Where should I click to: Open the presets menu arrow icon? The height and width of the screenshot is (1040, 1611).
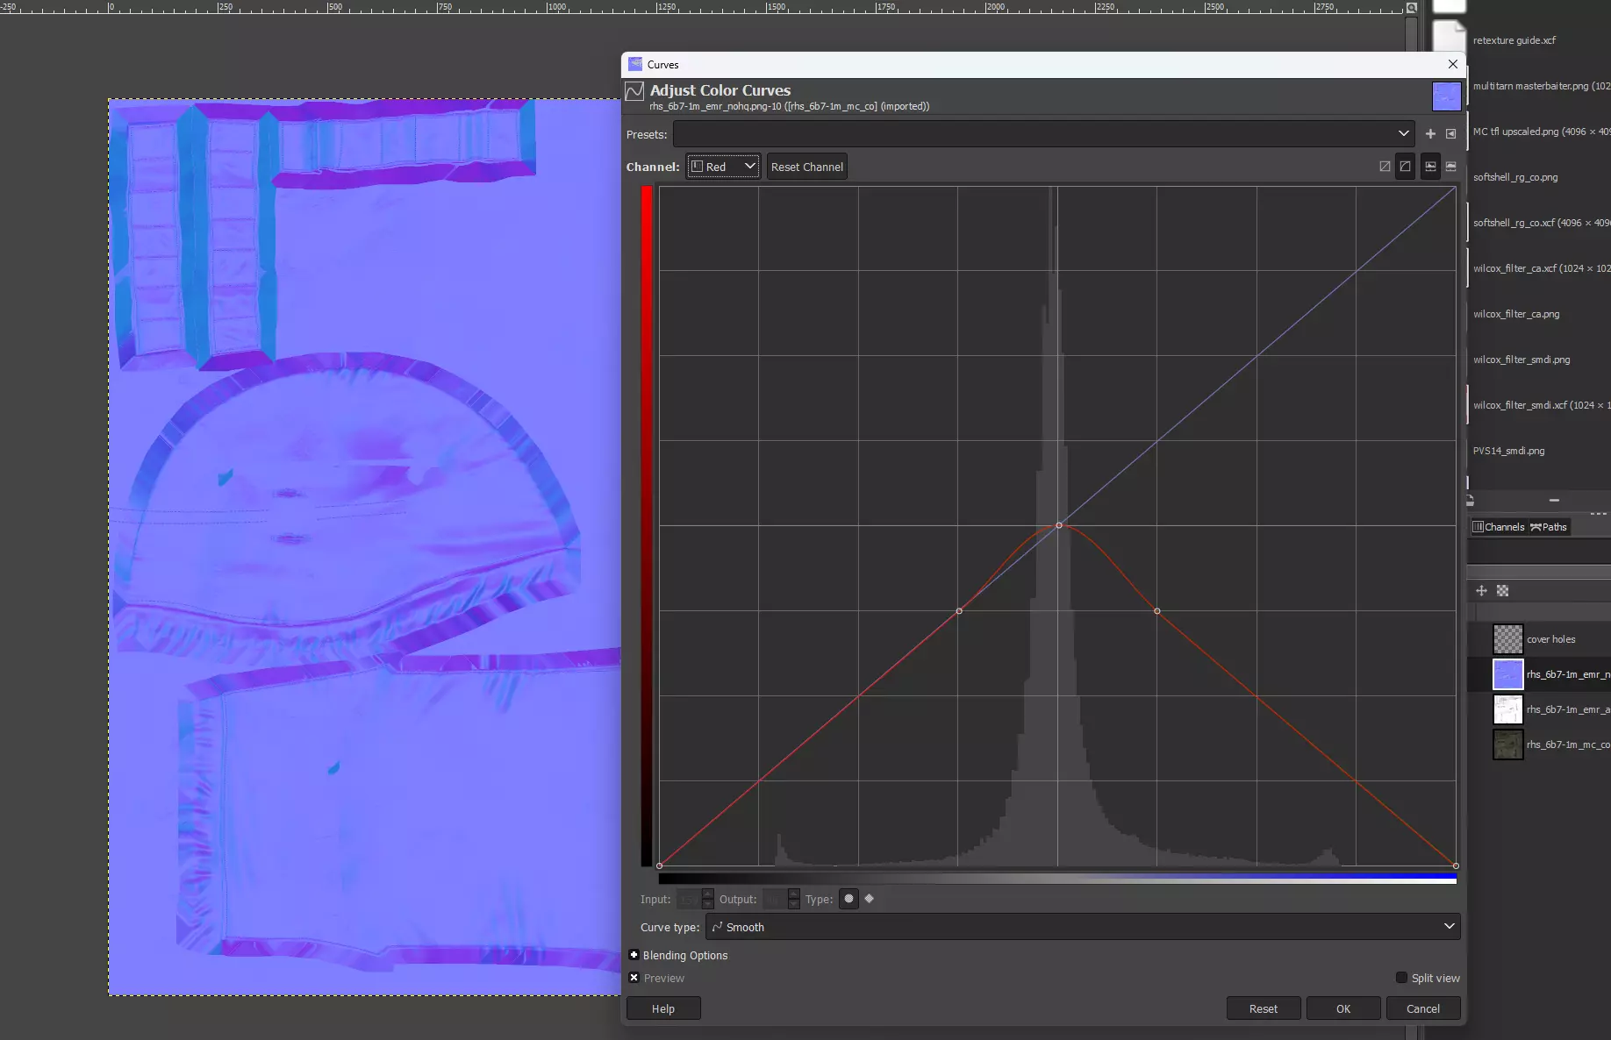click(x=1450, y=134)
